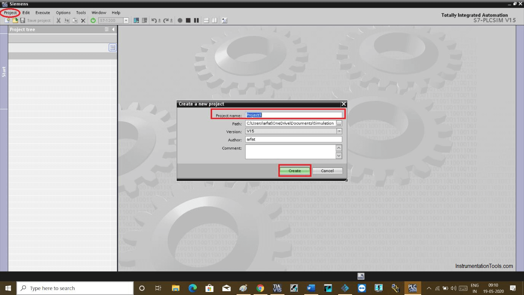
Task: Click the vertical Start tab on left edge
Action: click(4, 72)
